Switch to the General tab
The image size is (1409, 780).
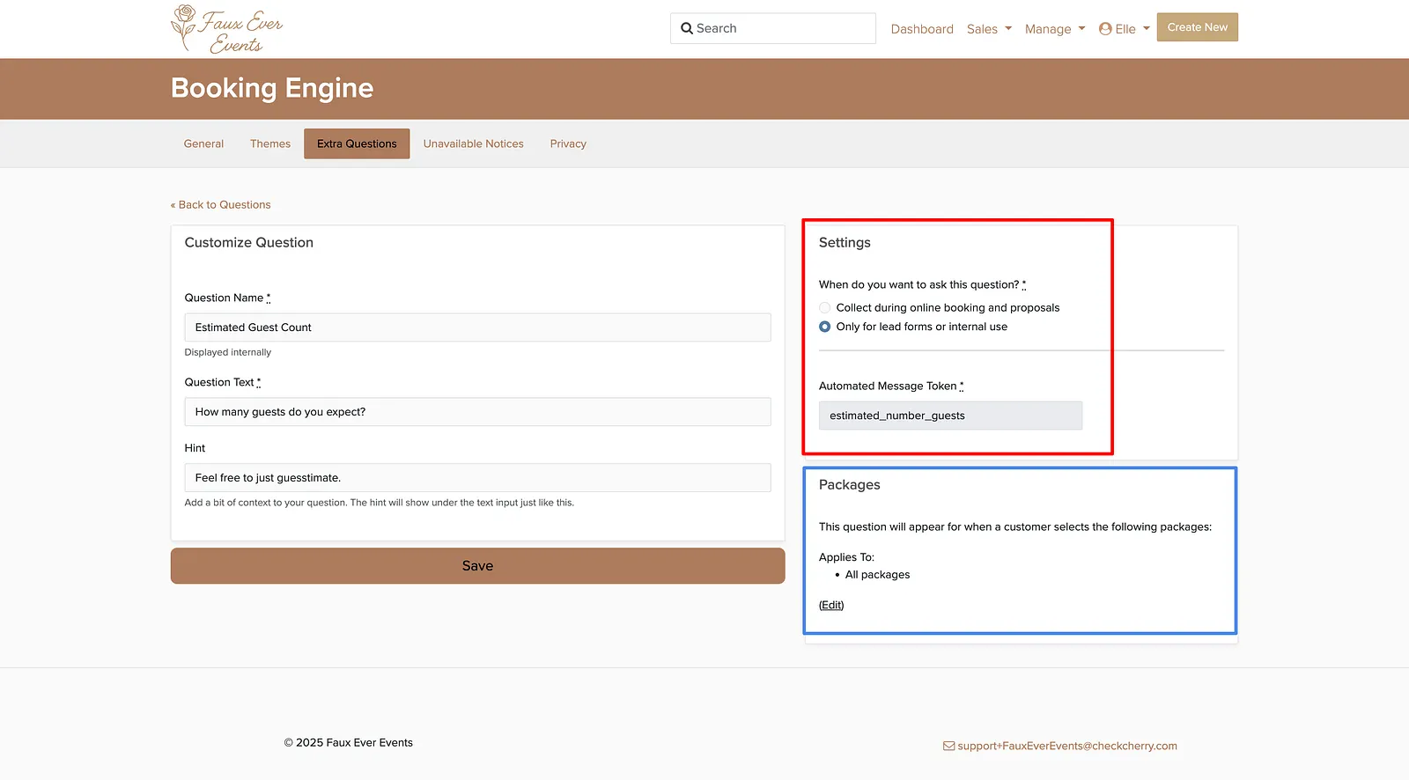203,143
